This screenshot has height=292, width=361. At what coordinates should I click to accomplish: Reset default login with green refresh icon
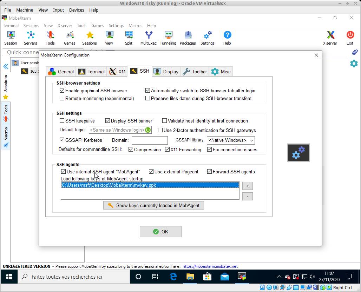point(148,130)
